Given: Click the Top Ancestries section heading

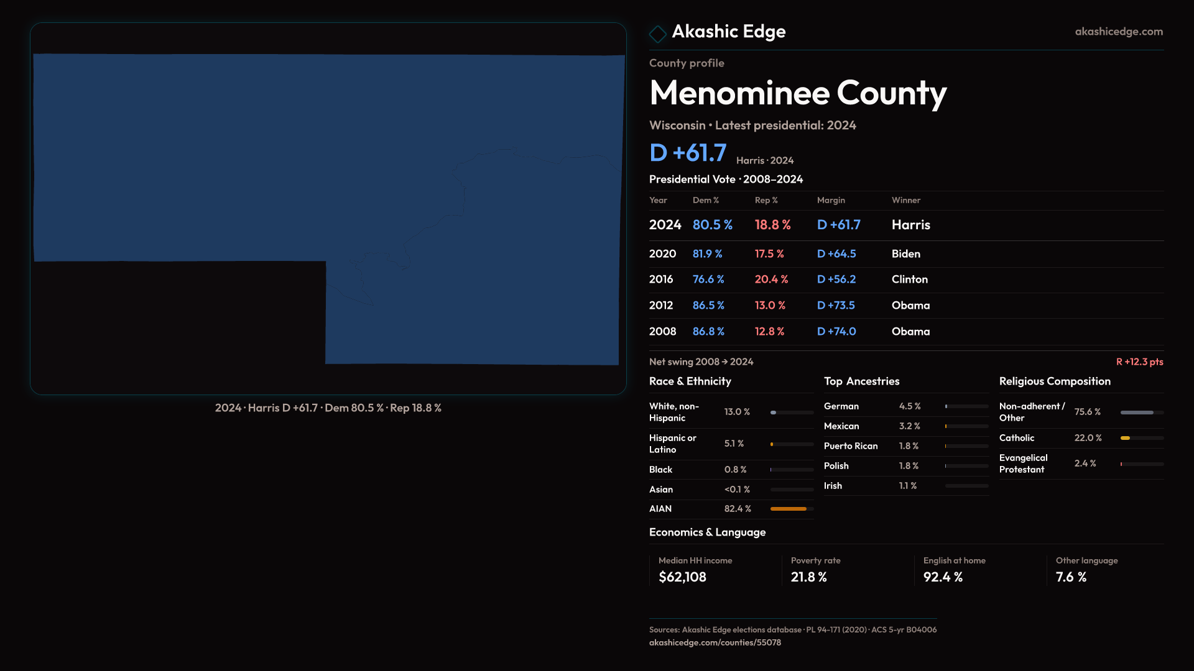Looking at the screenshot, I should click(861, 381).
